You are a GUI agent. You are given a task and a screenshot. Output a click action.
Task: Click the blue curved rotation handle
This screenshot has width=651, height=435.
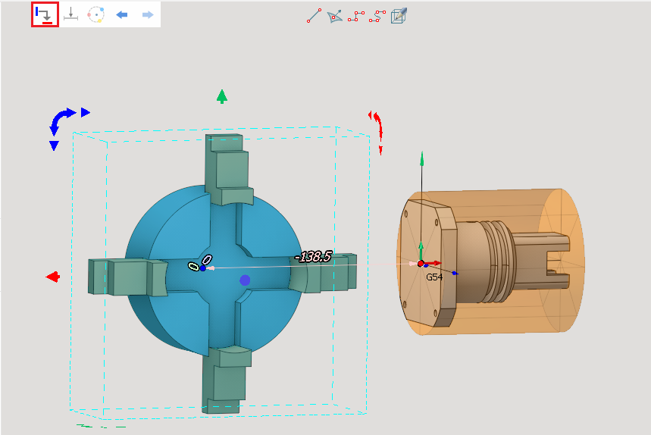[60, 120]
